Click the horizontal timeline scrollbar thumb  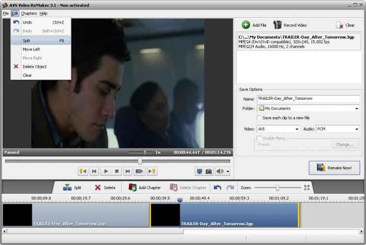[x=95, y=231]
